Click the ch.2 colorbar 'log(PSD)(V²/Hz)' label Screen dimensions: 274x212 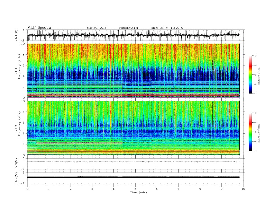(259, 133)
